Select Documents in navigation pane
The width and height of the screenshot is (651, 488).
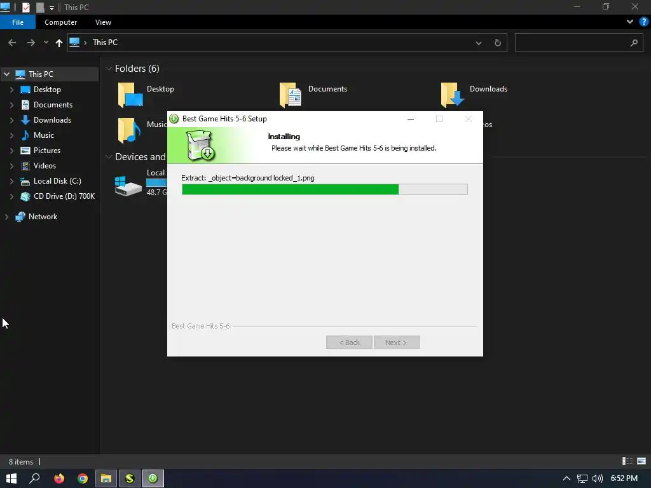pos(53,105)
